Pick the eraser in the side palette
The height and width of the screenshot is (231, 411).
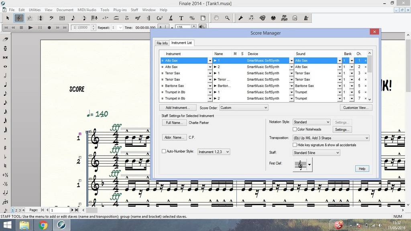point(5,39)
